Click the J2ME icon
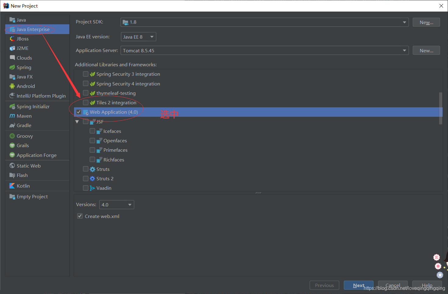Screen dimensions: 448x294 pyautogui.click(x=12, y=48)
